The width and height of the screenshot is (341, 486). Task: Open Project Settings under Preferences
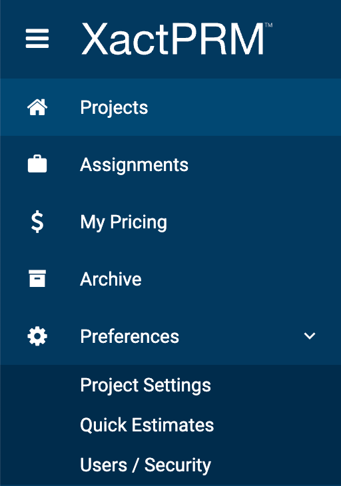[146, 385]
